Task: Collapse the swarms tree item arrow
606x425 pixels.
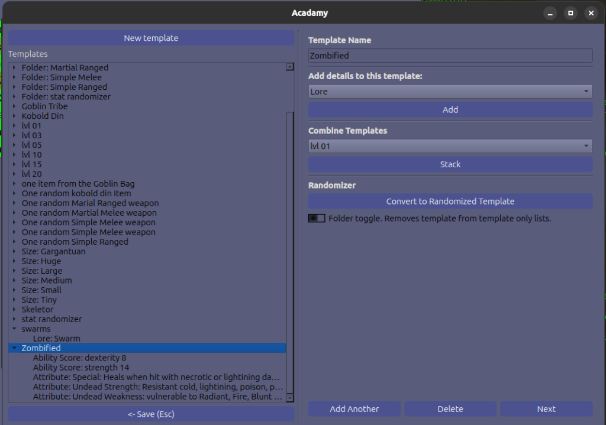Action: coord(14,329)
